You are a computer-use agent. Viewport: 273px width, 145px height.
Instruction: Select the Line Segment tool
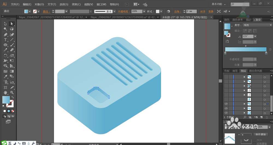(x=12, y=40)
